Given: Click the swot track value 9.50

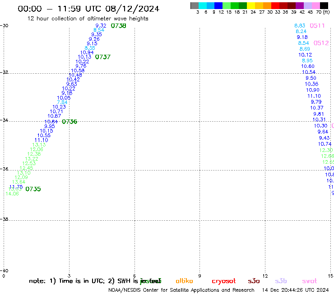Looking at the screenshot, I should (311, 78).
